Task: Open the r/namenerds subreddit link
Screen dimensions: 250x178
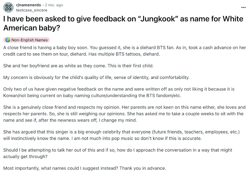Action: [29, 5]
